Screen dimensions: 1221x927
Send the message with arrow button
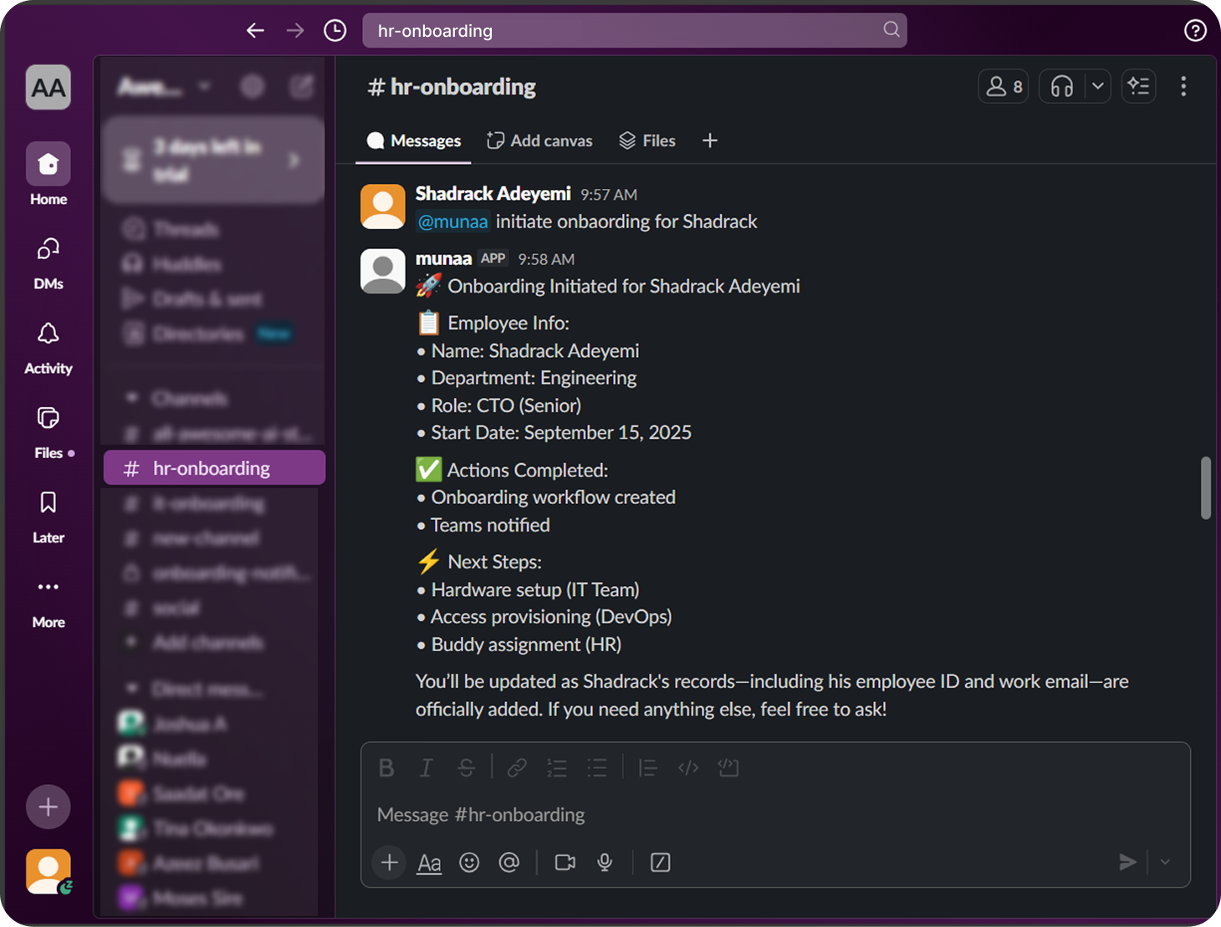tap(1127, 862)
